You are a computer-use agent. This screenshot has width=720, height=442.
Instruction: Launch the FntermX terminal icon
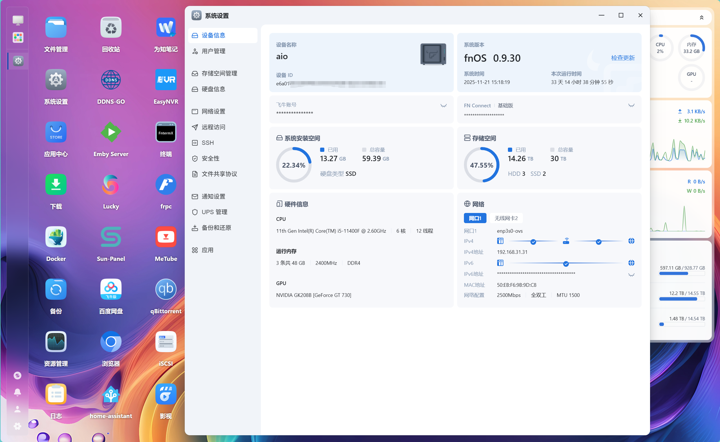[166, 132]
